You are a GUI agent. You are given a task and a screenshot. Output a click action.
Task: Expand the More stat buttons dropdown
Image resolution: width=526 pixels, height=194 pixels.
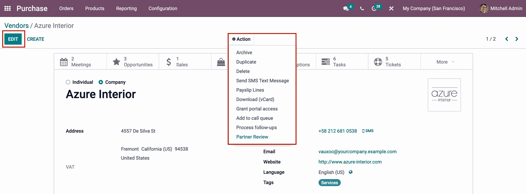(x=446, y=62)
